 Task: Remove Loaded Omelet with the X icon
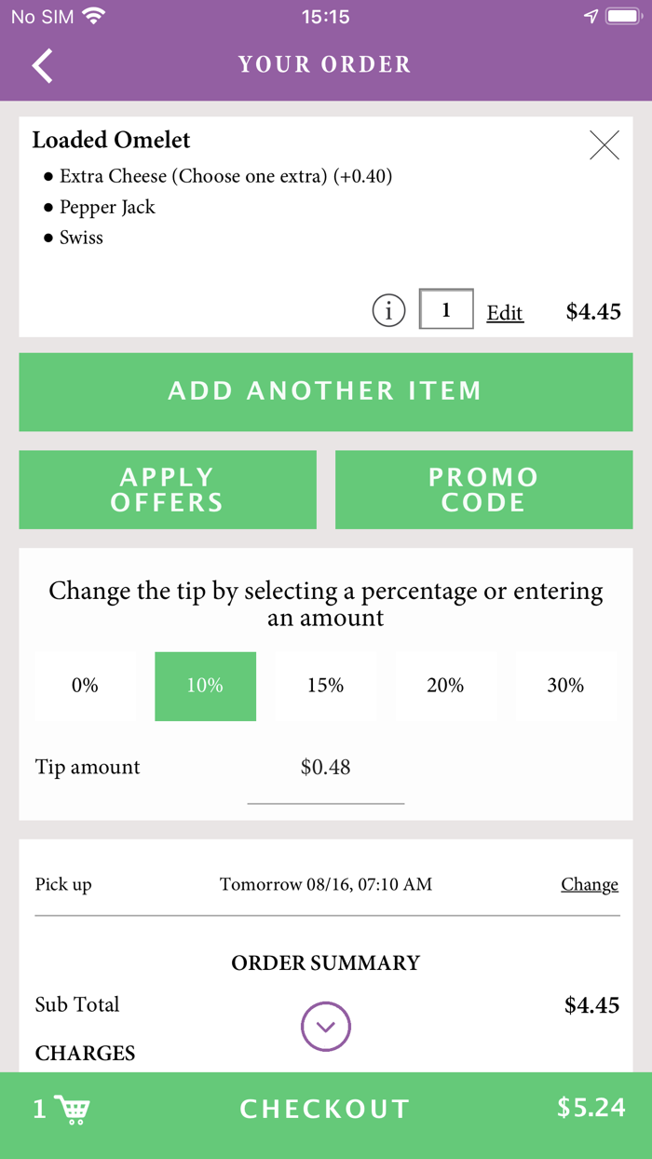pyautogui.click(x=604, y=145)
